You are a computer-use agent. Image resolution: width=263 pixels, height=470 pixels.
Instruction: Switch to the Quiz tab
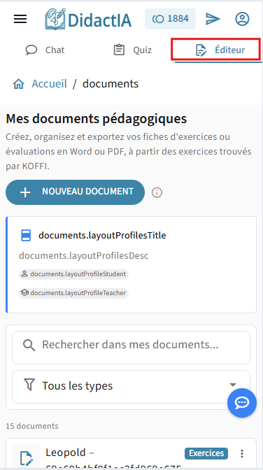click(x=132, y=50)
